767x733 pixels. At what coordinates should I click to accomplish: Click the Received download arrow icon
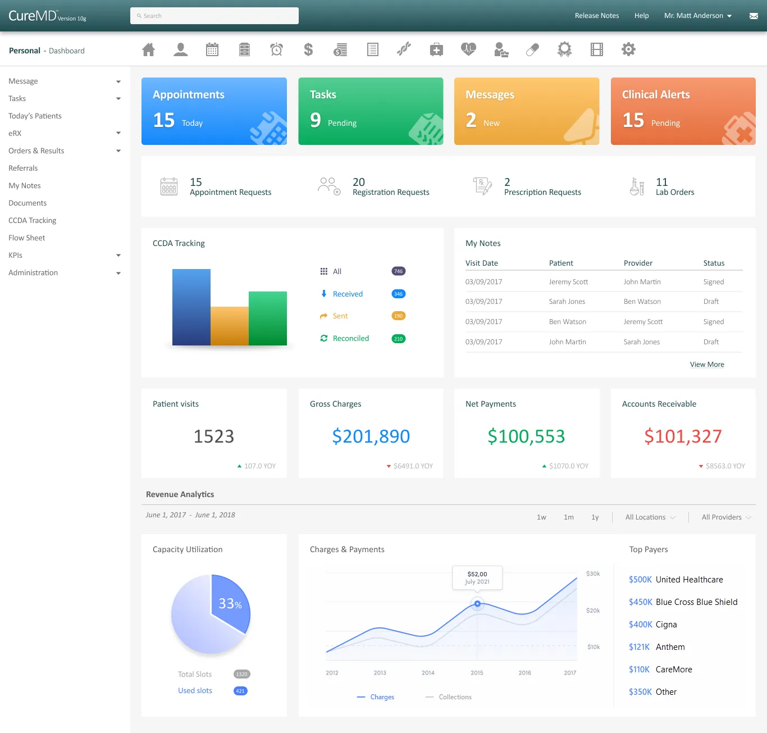(x=324, y=294)
